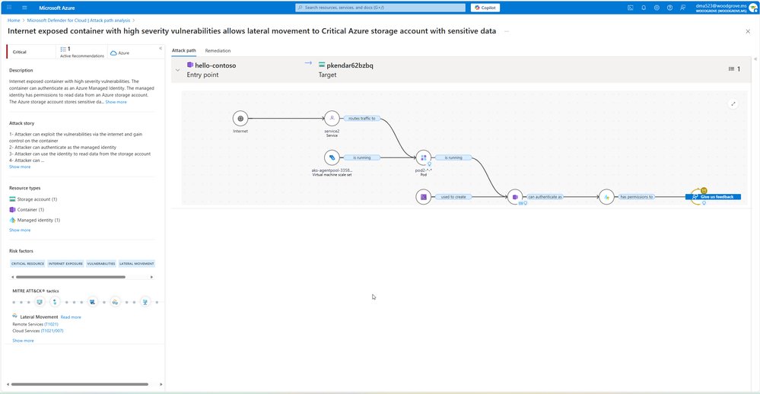Viewport: 760px width, 394px height.
Task: Select the container image node before 'used to create'
Action: 424,197
